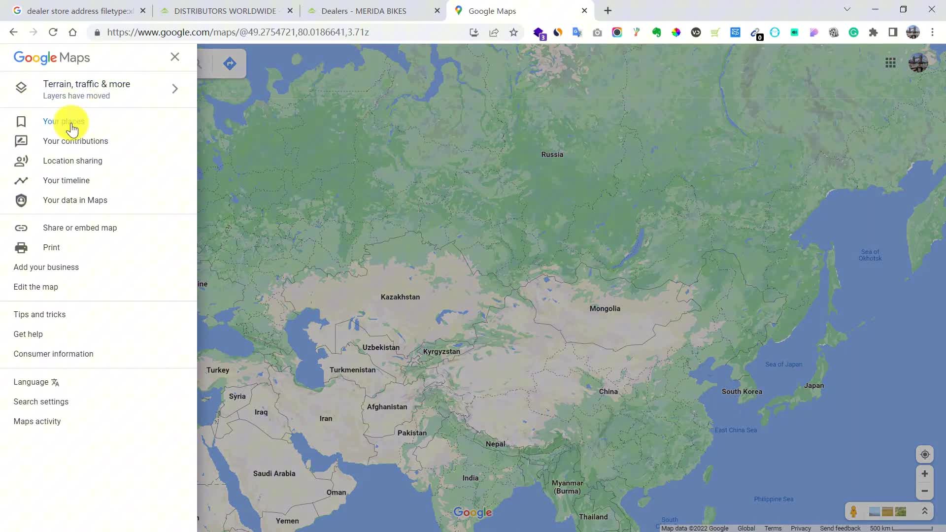The image size is (946, 532).
Task: Toggle the Chrome side panel icon
Action: [893, 33]
